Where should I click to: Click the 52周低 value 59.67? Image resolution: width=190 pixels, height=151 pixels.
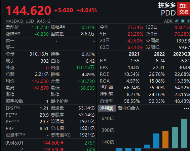click(x=184, y=48)
